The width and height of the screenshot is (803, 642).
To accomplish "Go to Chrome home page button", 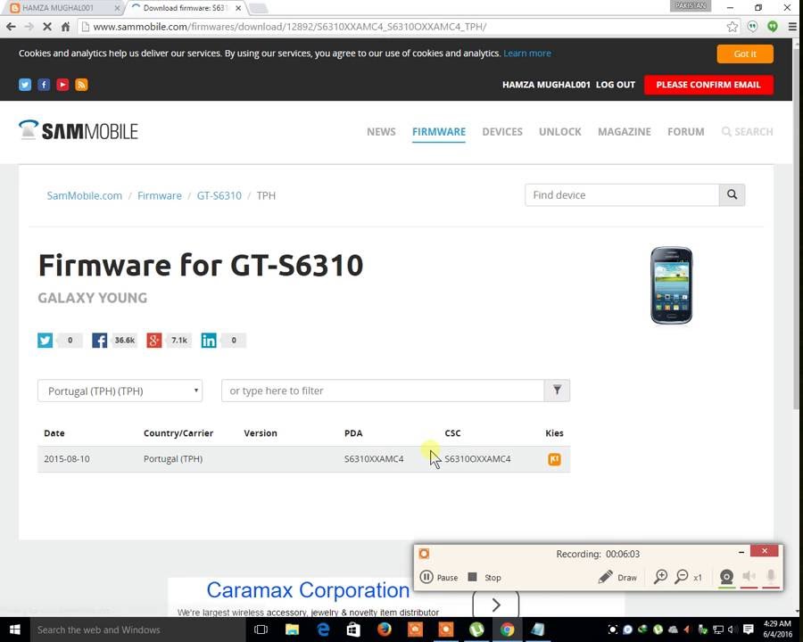I will coord(65,27).
